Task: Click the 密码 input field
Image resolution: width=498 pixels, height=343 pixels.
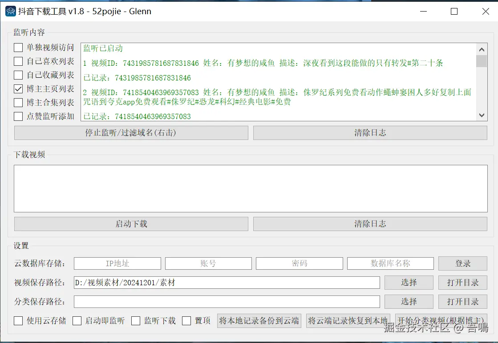Action: point(300,263)
